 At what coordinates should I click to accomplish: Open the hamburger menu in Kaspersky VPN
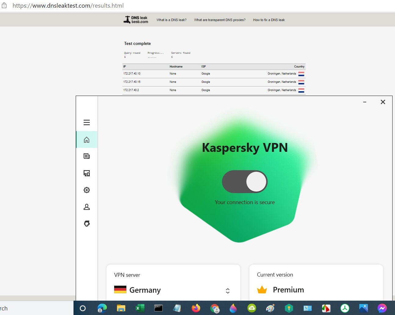pyautogui.click(x=87, y=123)
